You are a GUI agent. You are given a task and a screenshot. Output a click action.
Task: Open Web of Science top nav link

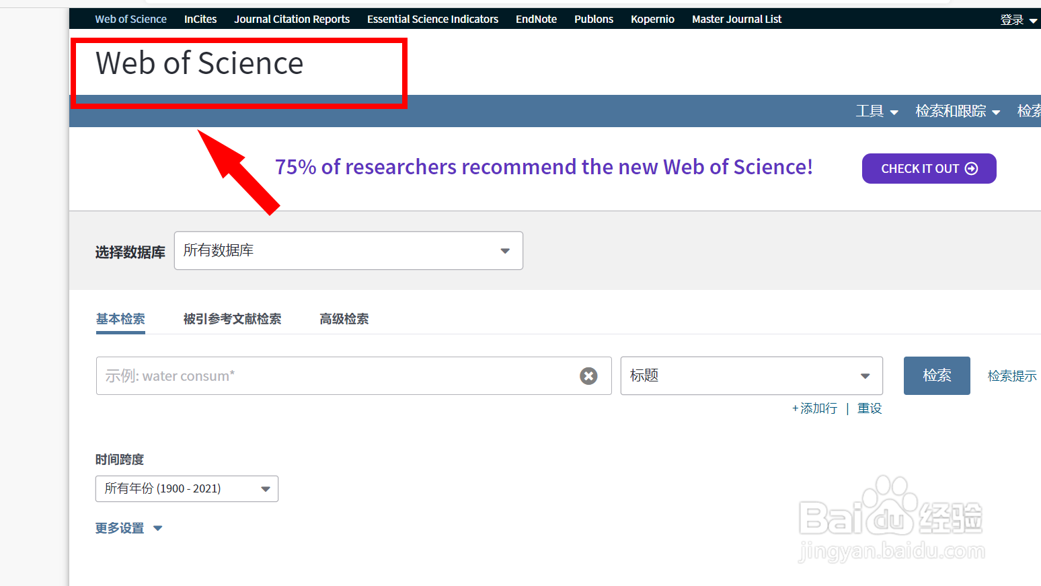point(130,19)
